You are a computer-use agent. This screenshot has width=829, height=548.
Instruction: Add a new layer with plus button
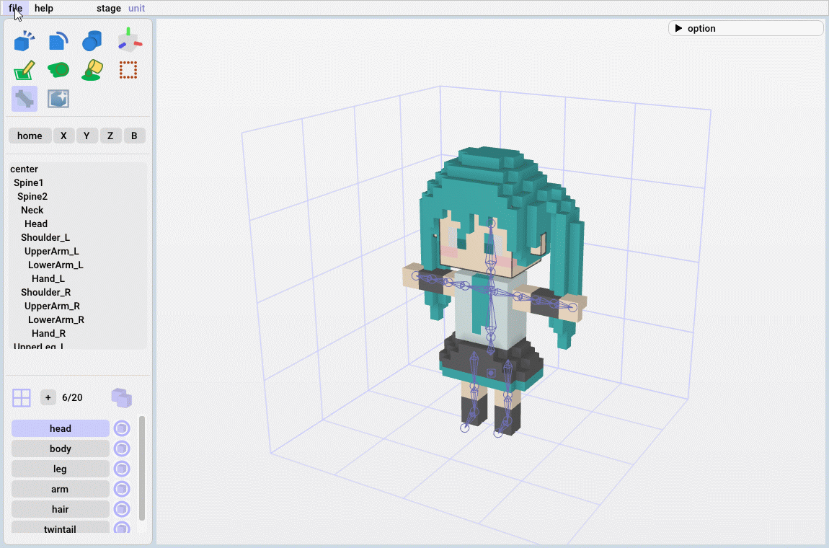[x=48, y=397]
